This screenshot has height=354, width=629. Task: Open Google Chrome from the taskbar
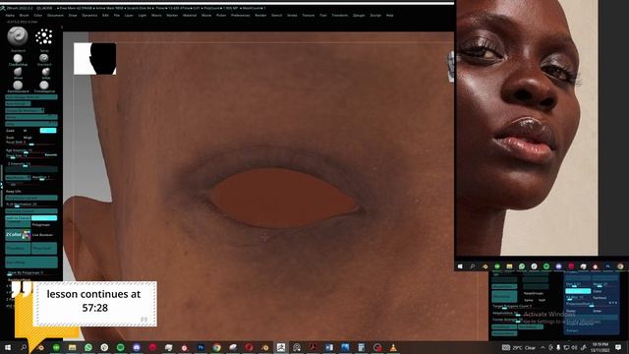216,347
